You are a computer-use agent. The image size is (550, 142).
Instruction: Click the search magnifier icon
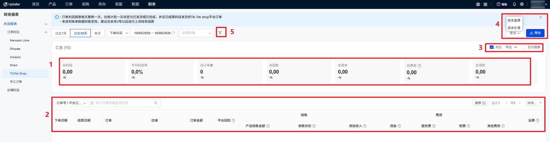coord(156,103)
